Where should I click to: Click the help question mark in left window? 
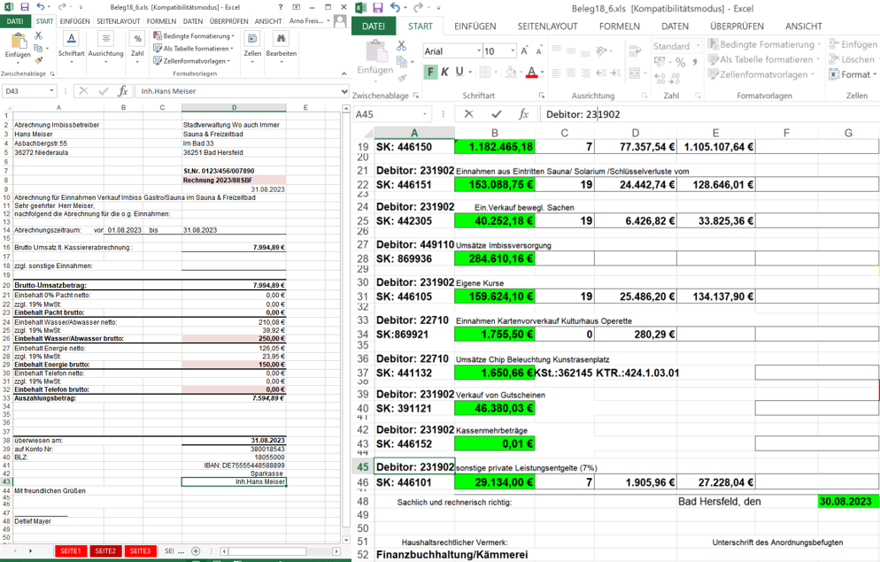coord(281,7)
